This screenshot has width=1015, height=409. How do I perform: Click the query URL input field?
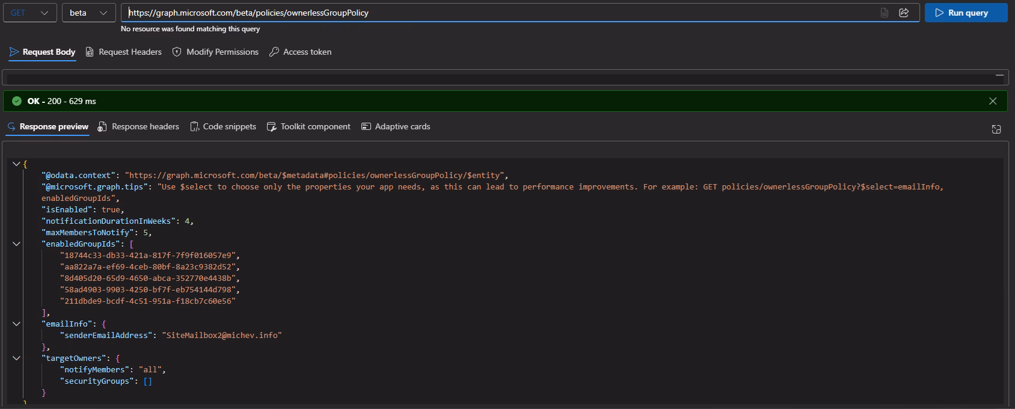pos(499,13)
